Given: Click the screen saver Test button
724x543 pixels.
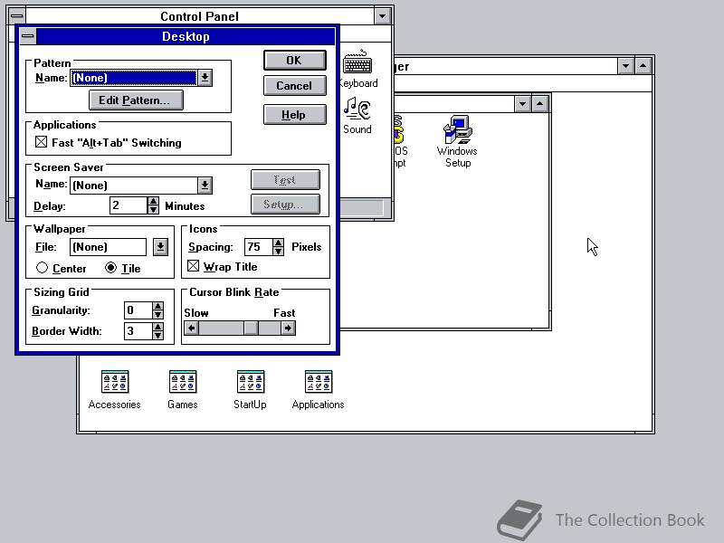Looking at the screenshot, I should (x=285, y=179).
